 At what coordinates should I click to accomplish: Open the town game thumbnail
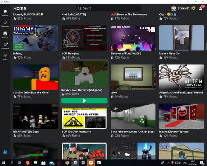coord(133,77)
